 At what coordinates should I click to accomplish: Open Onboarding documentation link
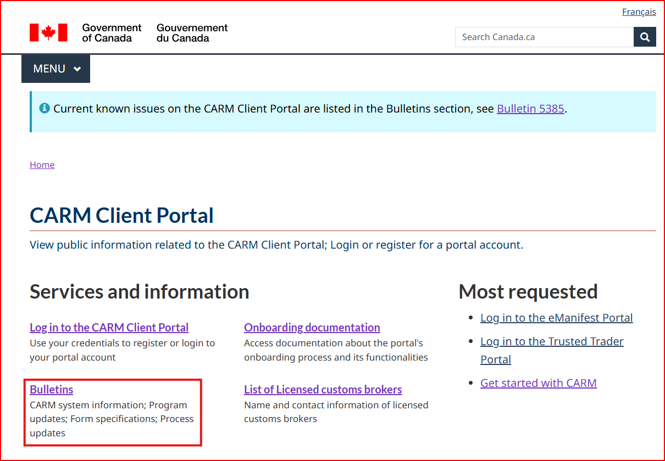click(312, 328)
